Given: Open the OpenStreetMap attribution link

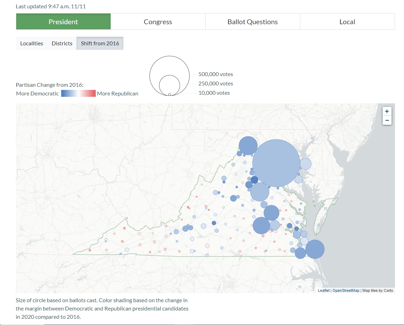Looking at the screenshot, I should (x=346, y=290).
